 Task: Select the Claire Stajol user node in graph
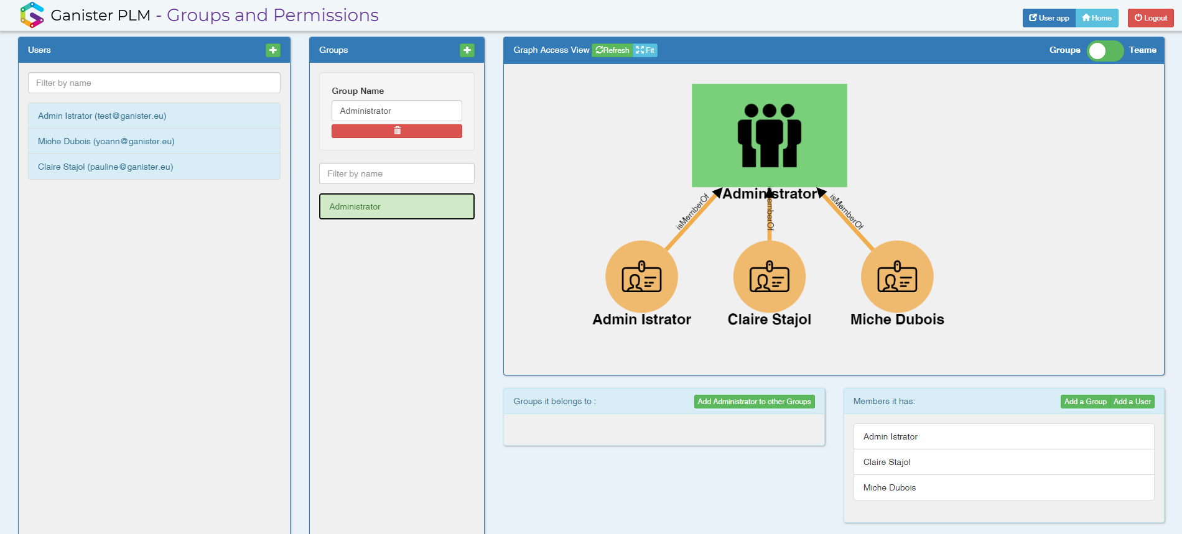(x=770, y=277)
